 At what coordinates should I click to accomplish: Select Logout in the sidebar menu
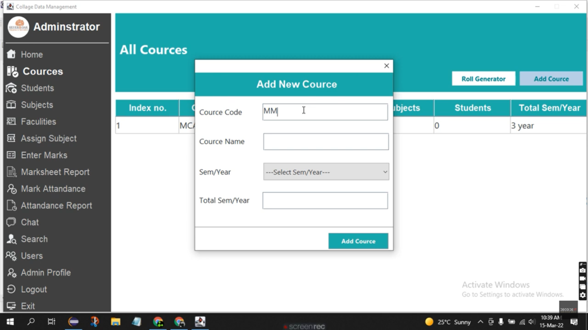coord(34,289)
